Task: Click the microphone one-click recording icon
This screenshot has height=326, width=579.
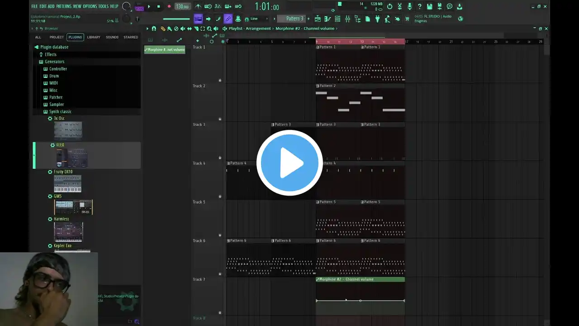Action: (410, 6)
